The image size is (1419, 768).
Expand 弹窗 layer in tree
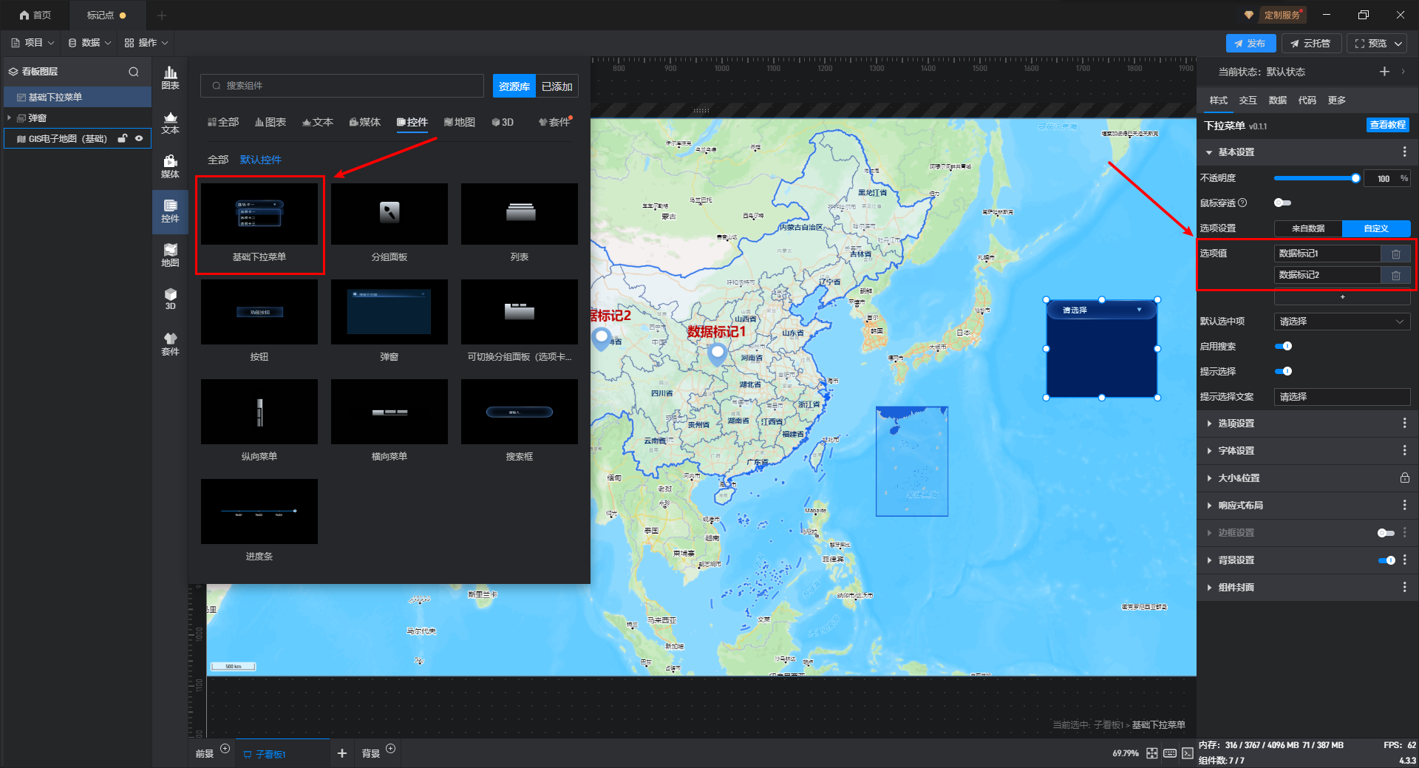tap(9, 118)
